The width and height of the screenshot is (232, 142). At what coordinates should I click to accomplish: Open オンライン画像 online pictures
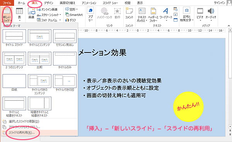[47, 10]
